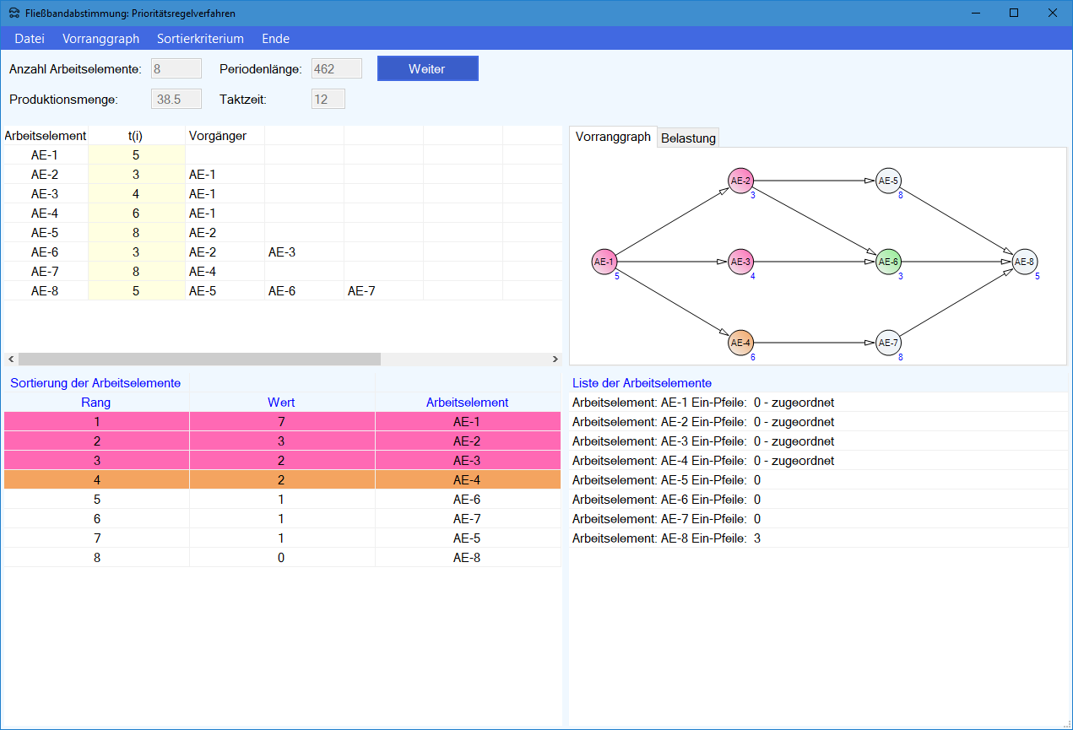This screenshot has height=730, width=1073.
Task: Switch to the Belastung tab
Action: (688, 138)
